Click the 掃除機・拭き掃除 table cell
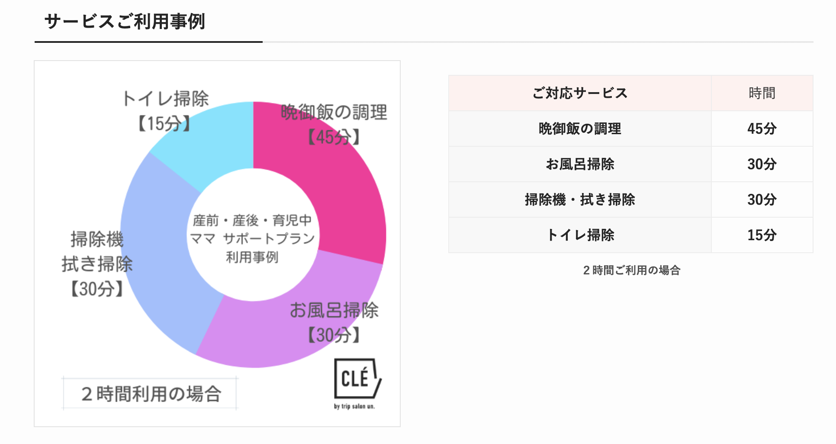The image size is (836, 444). tap(580, 199)
